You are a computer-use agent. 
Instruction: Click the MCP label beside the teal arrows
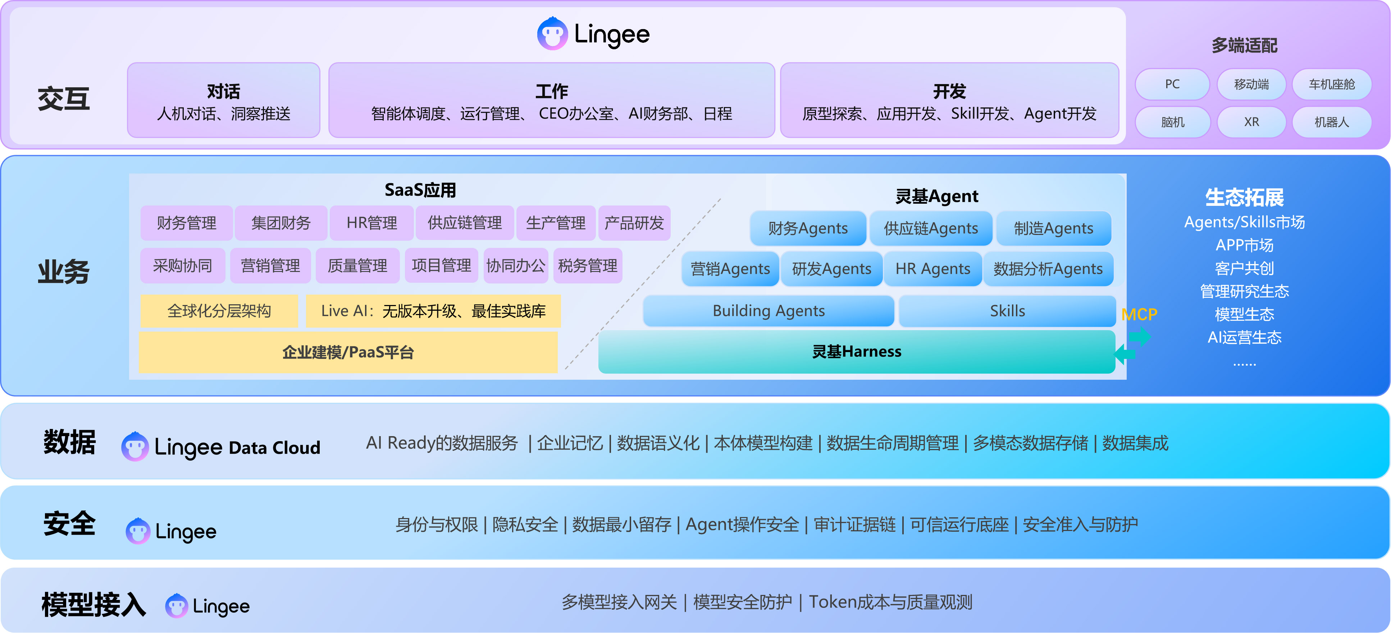pyautogui.click(x=1139, y=315)
